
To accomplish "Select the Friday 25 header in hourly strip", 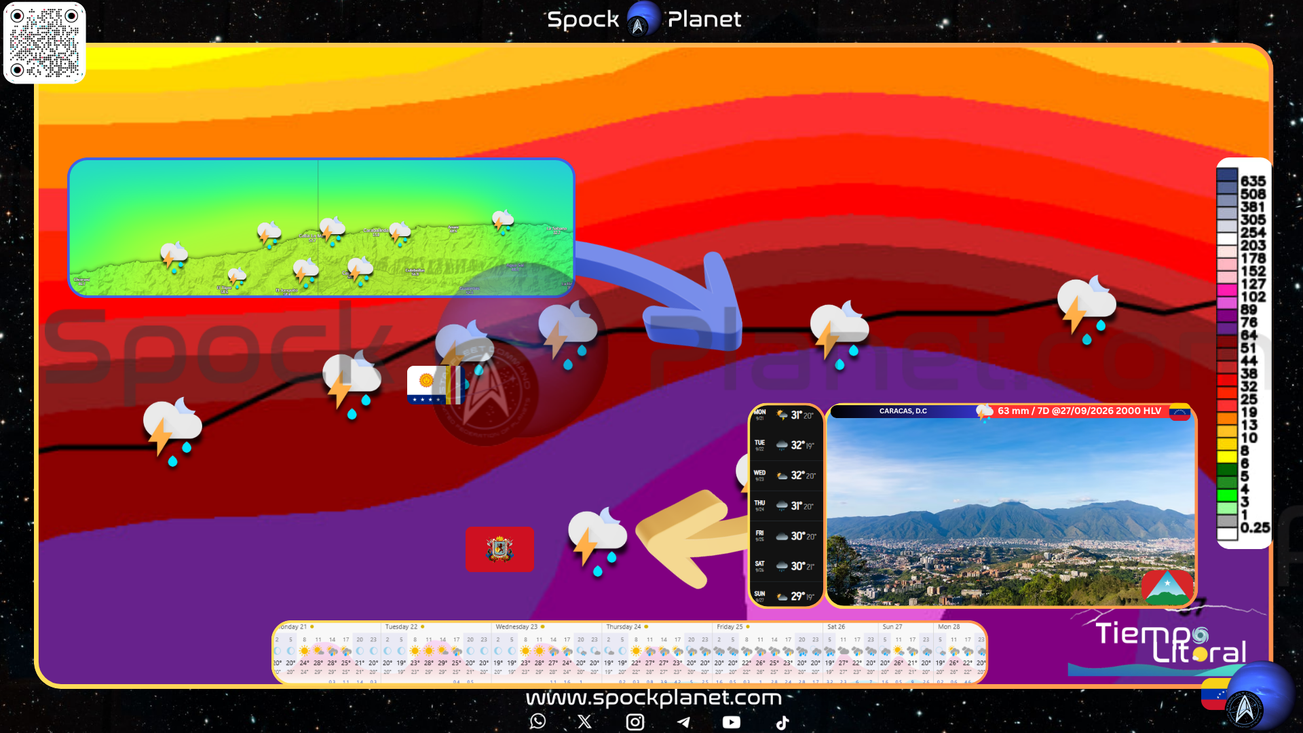I will coord(730,626).
